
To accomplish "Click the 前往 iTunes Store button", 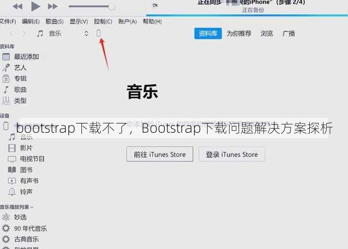I will click(160, 154).
